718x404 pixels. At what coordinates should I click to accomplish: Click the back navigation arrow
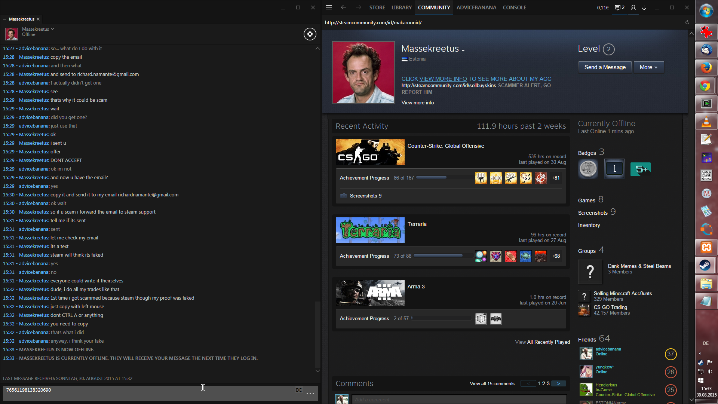(x=343, y=7)
